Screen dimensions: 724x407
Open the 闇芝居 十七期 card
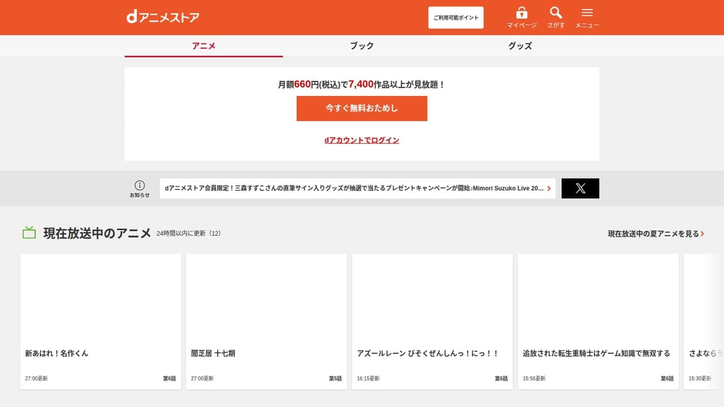click(266, 321)
